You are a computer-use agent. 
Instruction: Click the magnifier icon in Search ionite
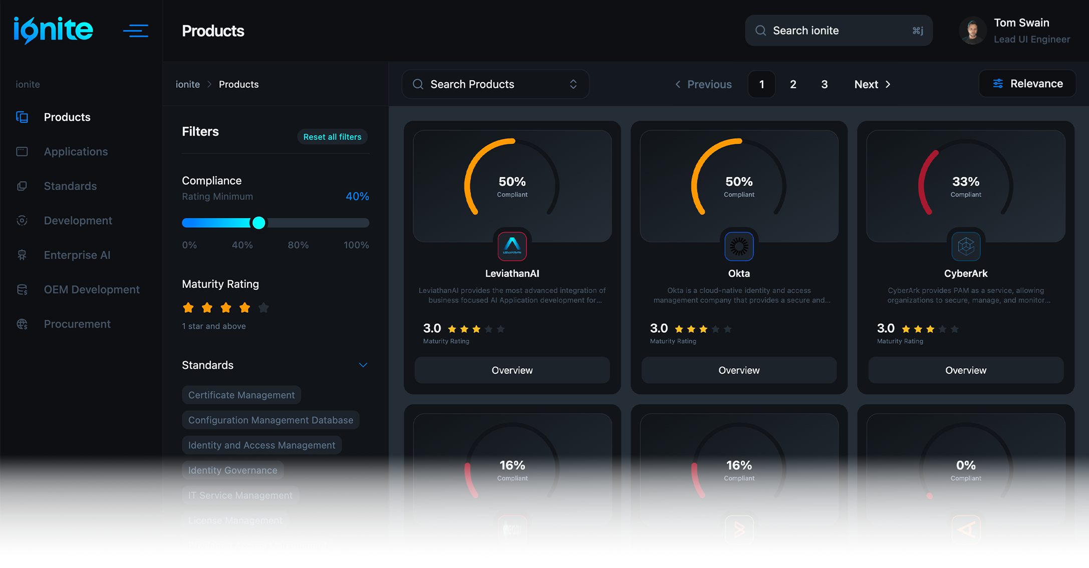click(760, 31)
